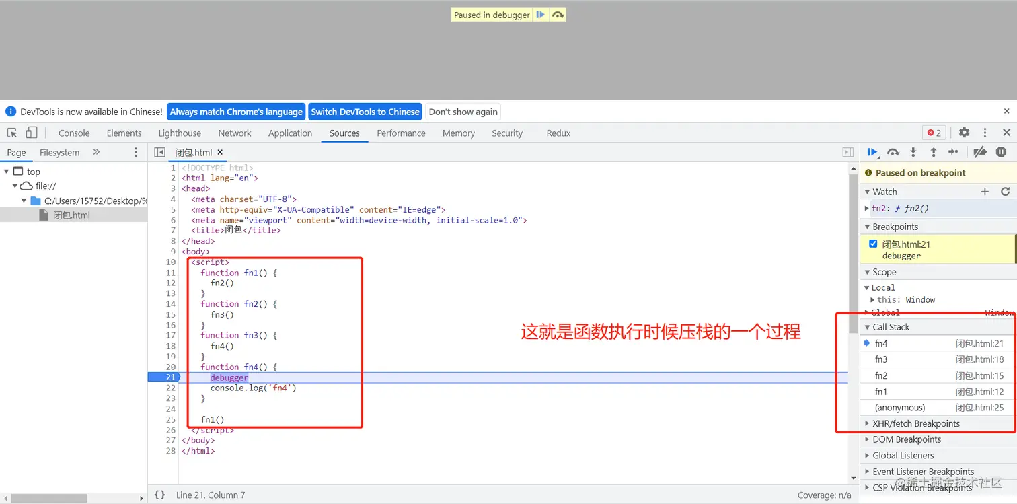Click Always match Chrome's language
The height and width of the screenshot is (504, 1017).
point(236,112)
